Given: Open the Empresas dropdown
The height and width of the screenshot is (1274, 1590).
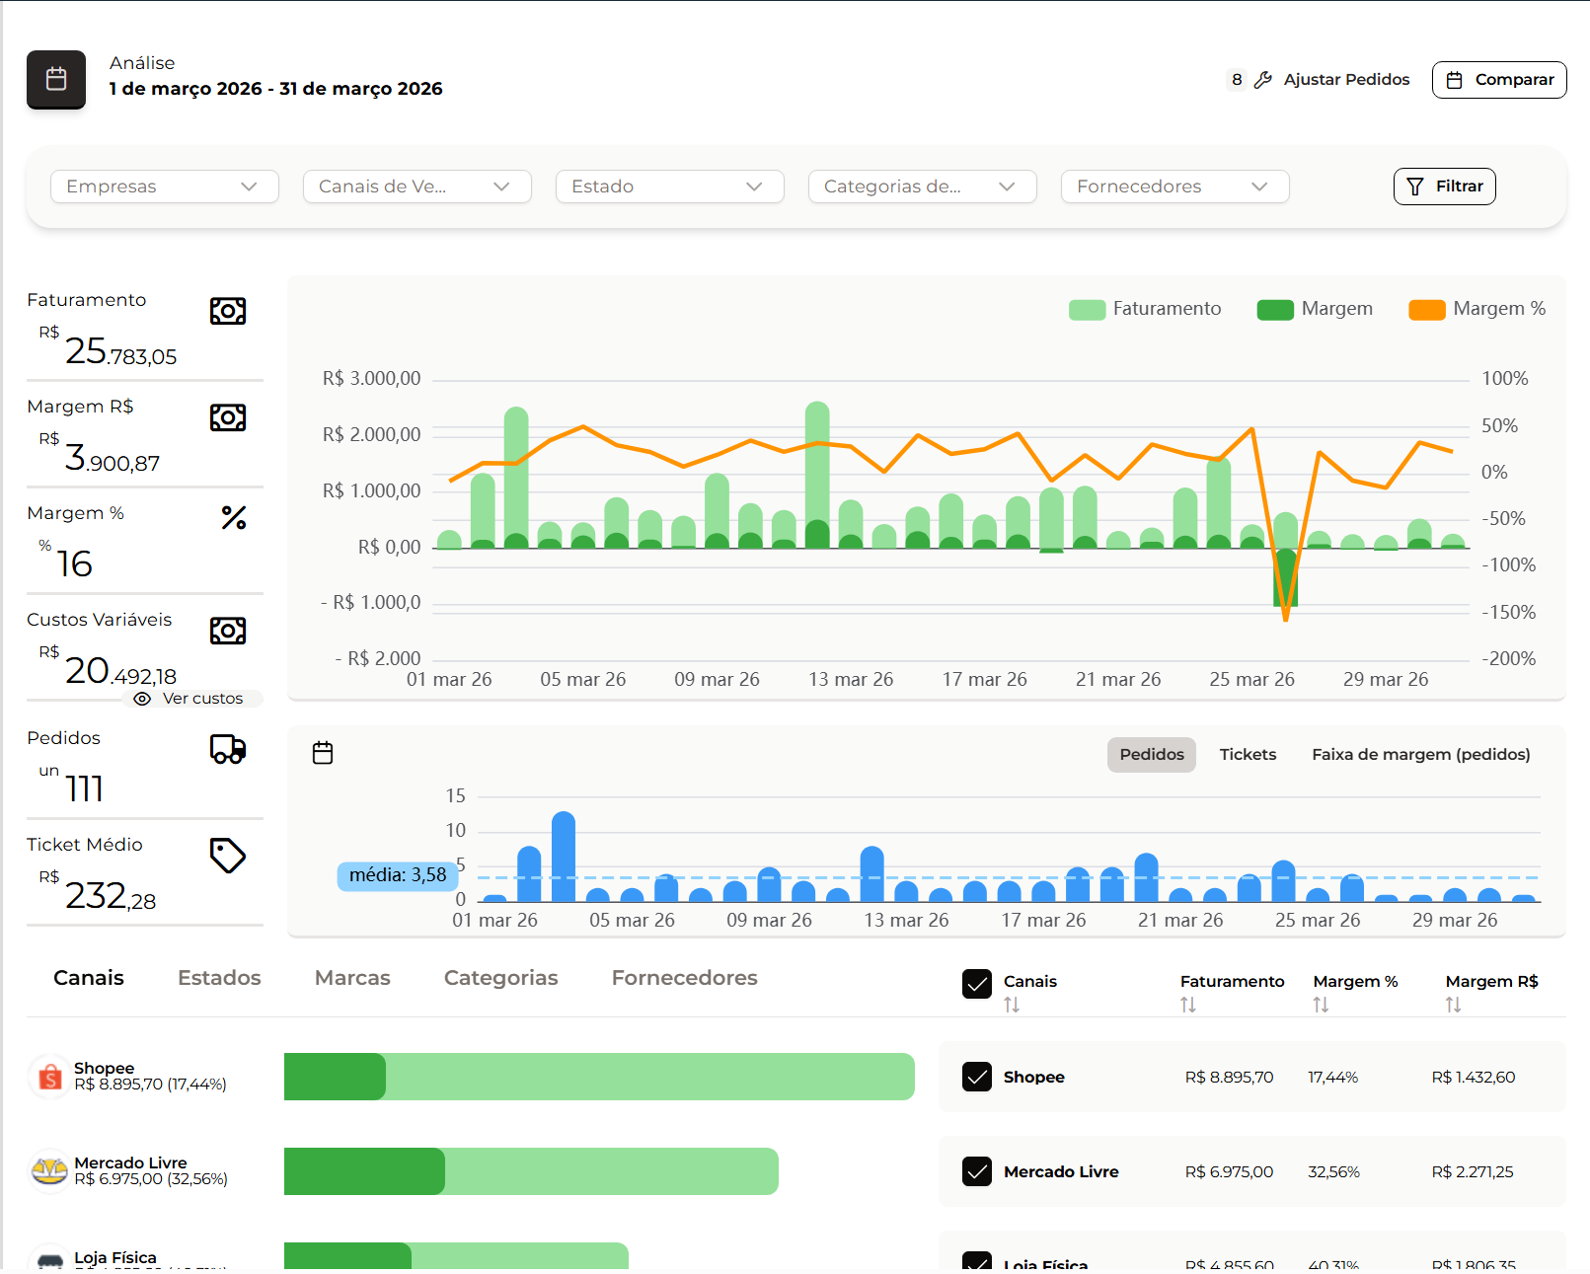Looking at the screenshot, I should (x=165, y=187).
